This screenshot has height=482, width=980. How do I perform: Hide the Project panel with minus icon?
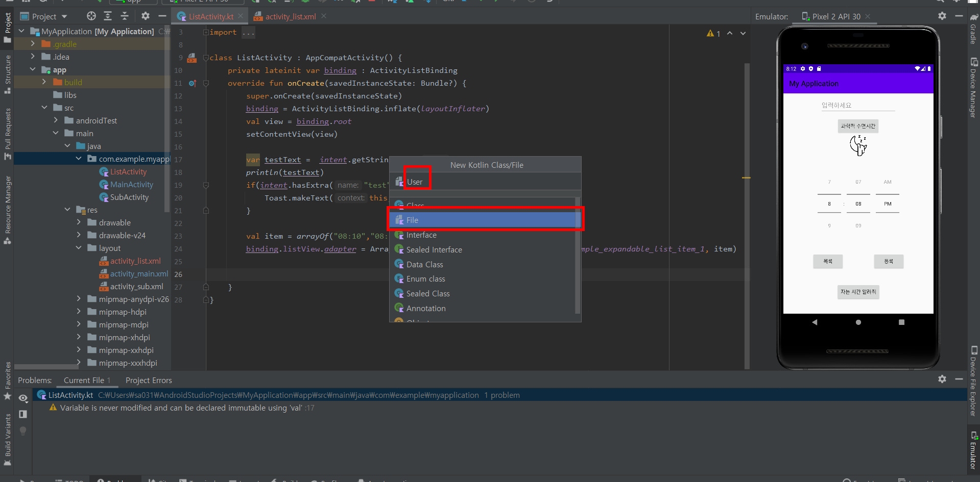click(x=162, y=16)
